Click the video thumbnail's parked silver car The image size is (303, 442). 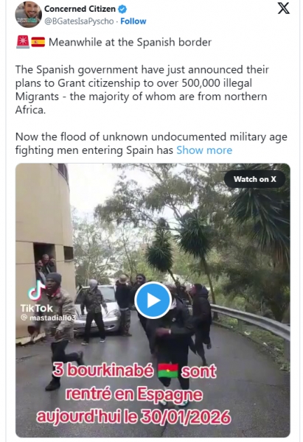pyautogui.click(x=100, y=309)
